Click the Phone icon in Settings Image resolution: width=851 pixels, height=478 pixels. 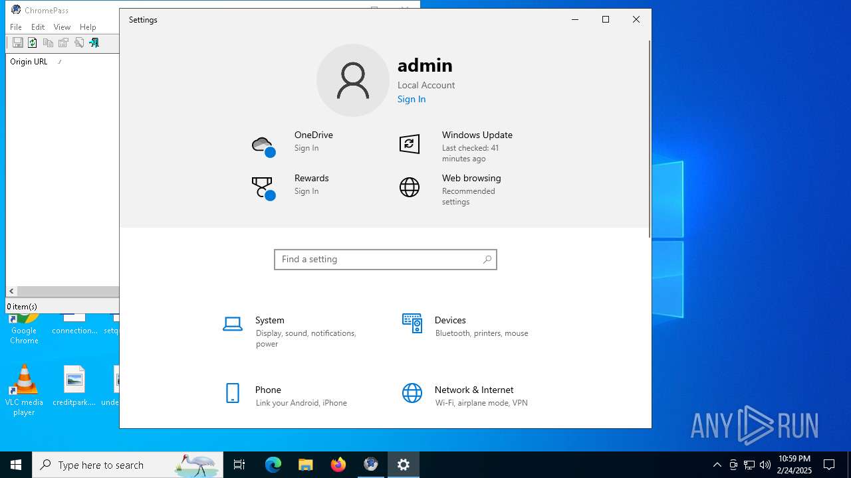point(233,393)
